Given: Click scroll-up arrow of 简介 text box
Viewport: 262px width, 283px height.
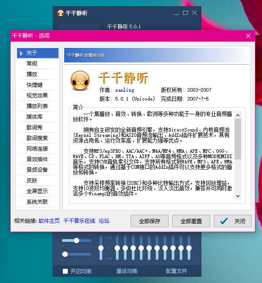Looking at the screenshot, I should point(238,115).
